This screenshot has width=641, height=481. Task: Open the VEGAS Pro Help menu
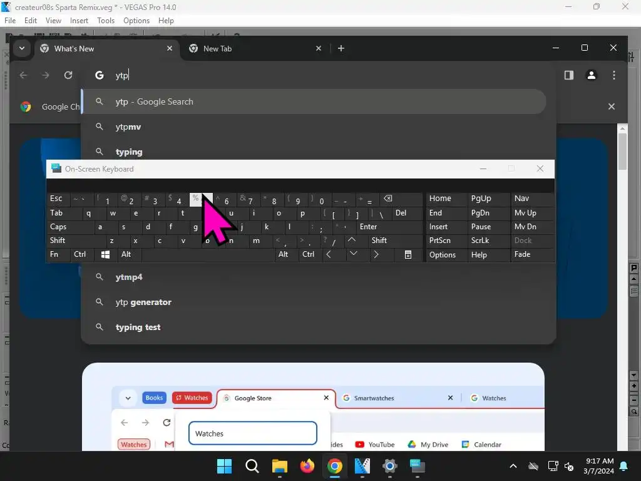166,21
